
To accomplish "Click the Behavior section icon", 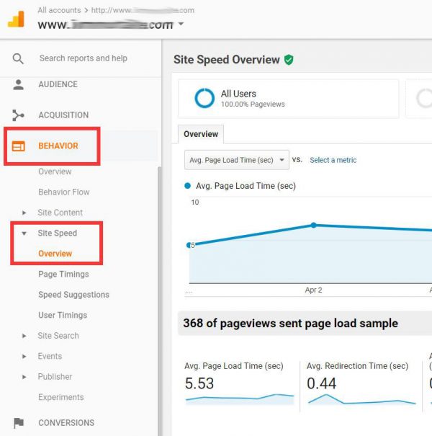I will [18, 146].
